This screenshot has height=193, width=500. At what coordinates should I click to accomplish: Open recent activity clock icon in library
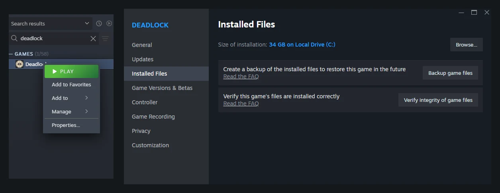pyautogui.click(x=99, y=23)
